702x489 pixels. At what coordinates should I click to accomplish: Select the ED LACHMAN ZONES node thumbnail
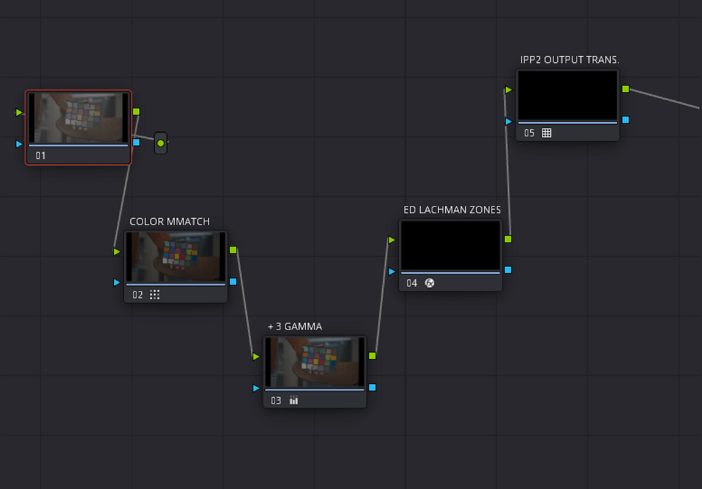pos(451,245)
